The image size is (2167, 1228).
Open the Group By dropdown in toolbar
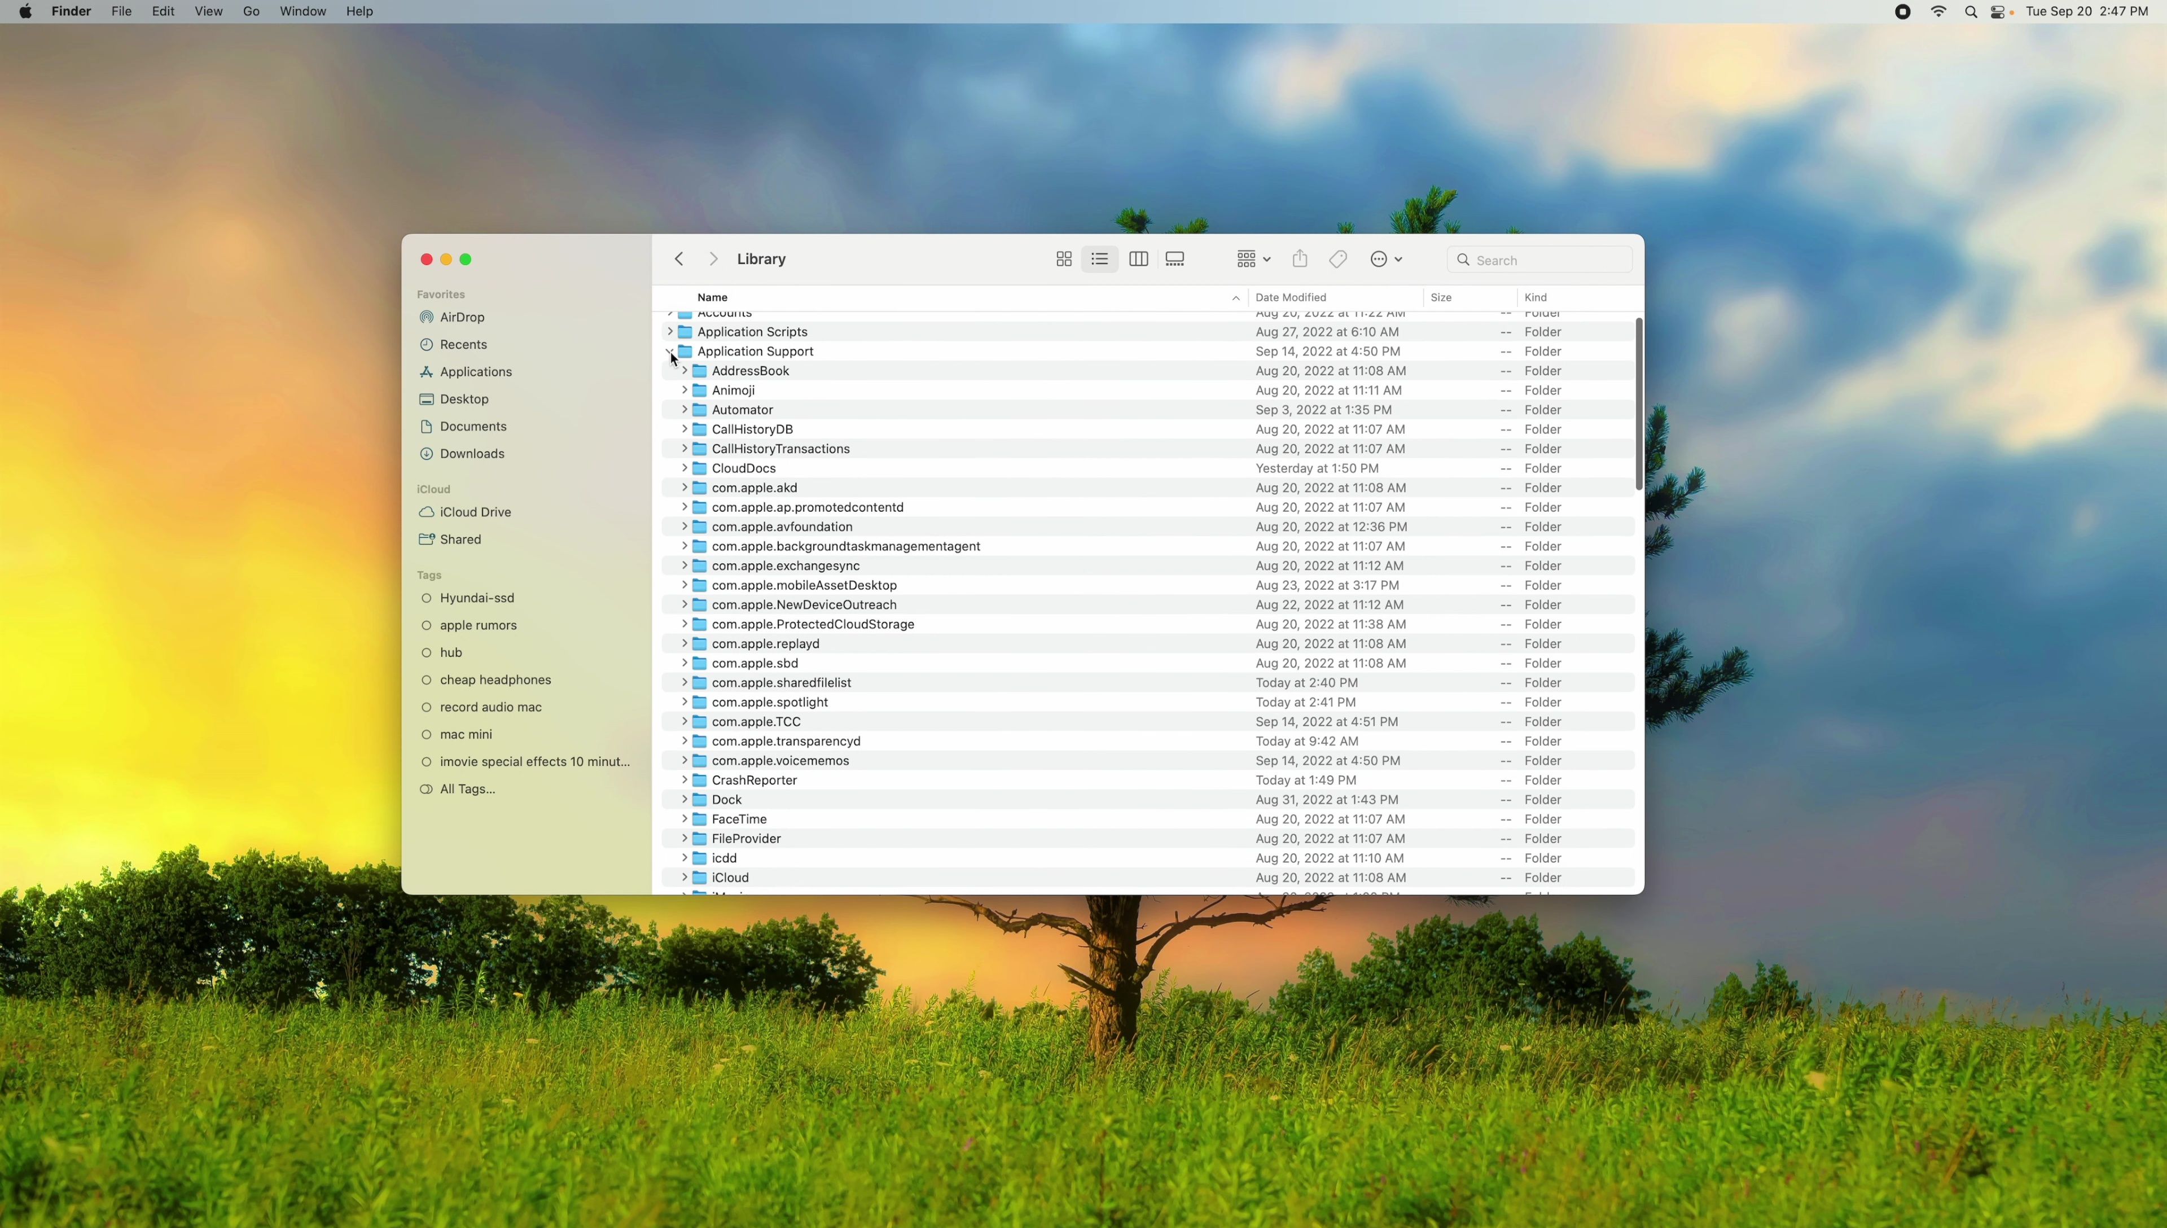click(1253, 260)
